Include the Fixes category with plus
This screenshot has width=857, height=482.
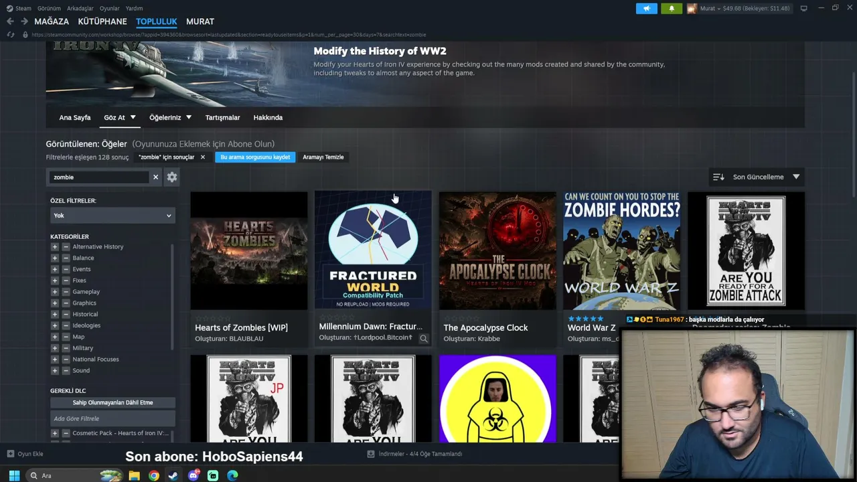(x=55, y=280)
